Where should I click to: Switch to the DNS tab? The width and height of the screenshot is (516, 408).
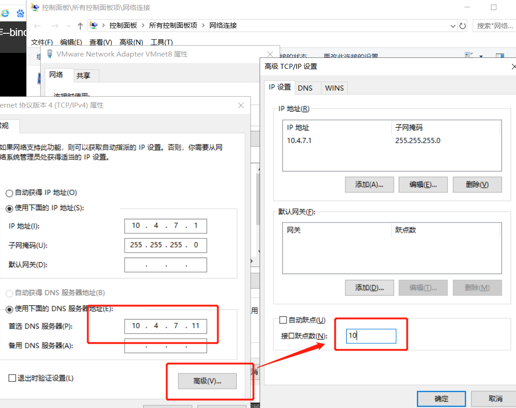pos(305,88)
